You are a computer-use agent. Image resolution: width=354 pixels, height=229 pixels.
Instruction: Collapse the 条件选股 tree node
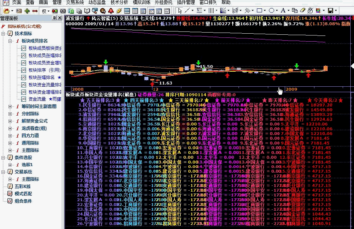[3, 158]
